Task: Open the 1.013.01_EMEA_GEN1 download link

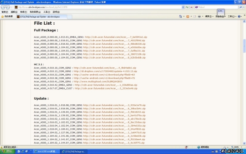Action: (x=116, y=37)
